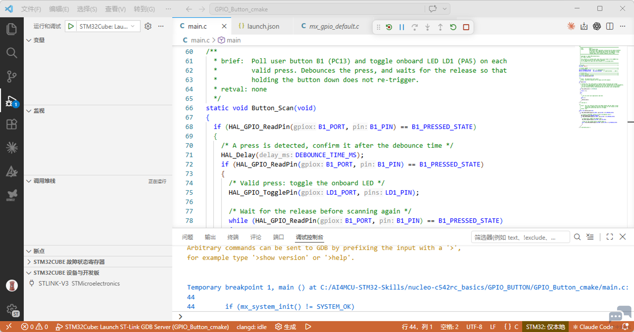This screenshot has height=332, width=634.
Task: Split the editor to the right
Action: pyautogui.click(x=610, y=26)
